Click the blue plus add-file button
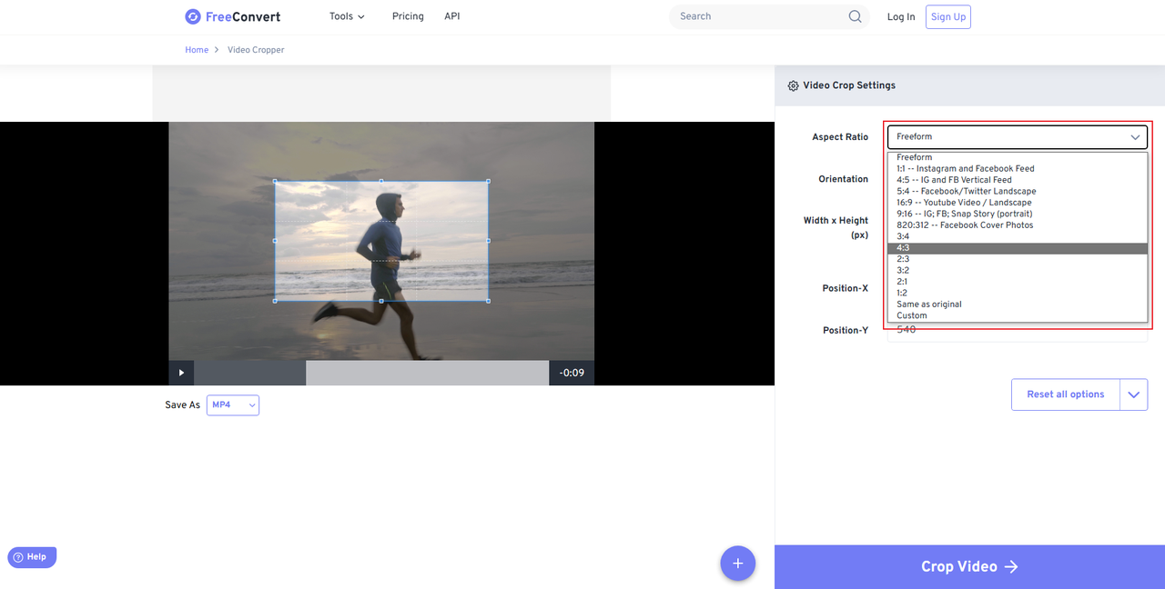This screenshot has height=589, width=1165. point(738,564)
